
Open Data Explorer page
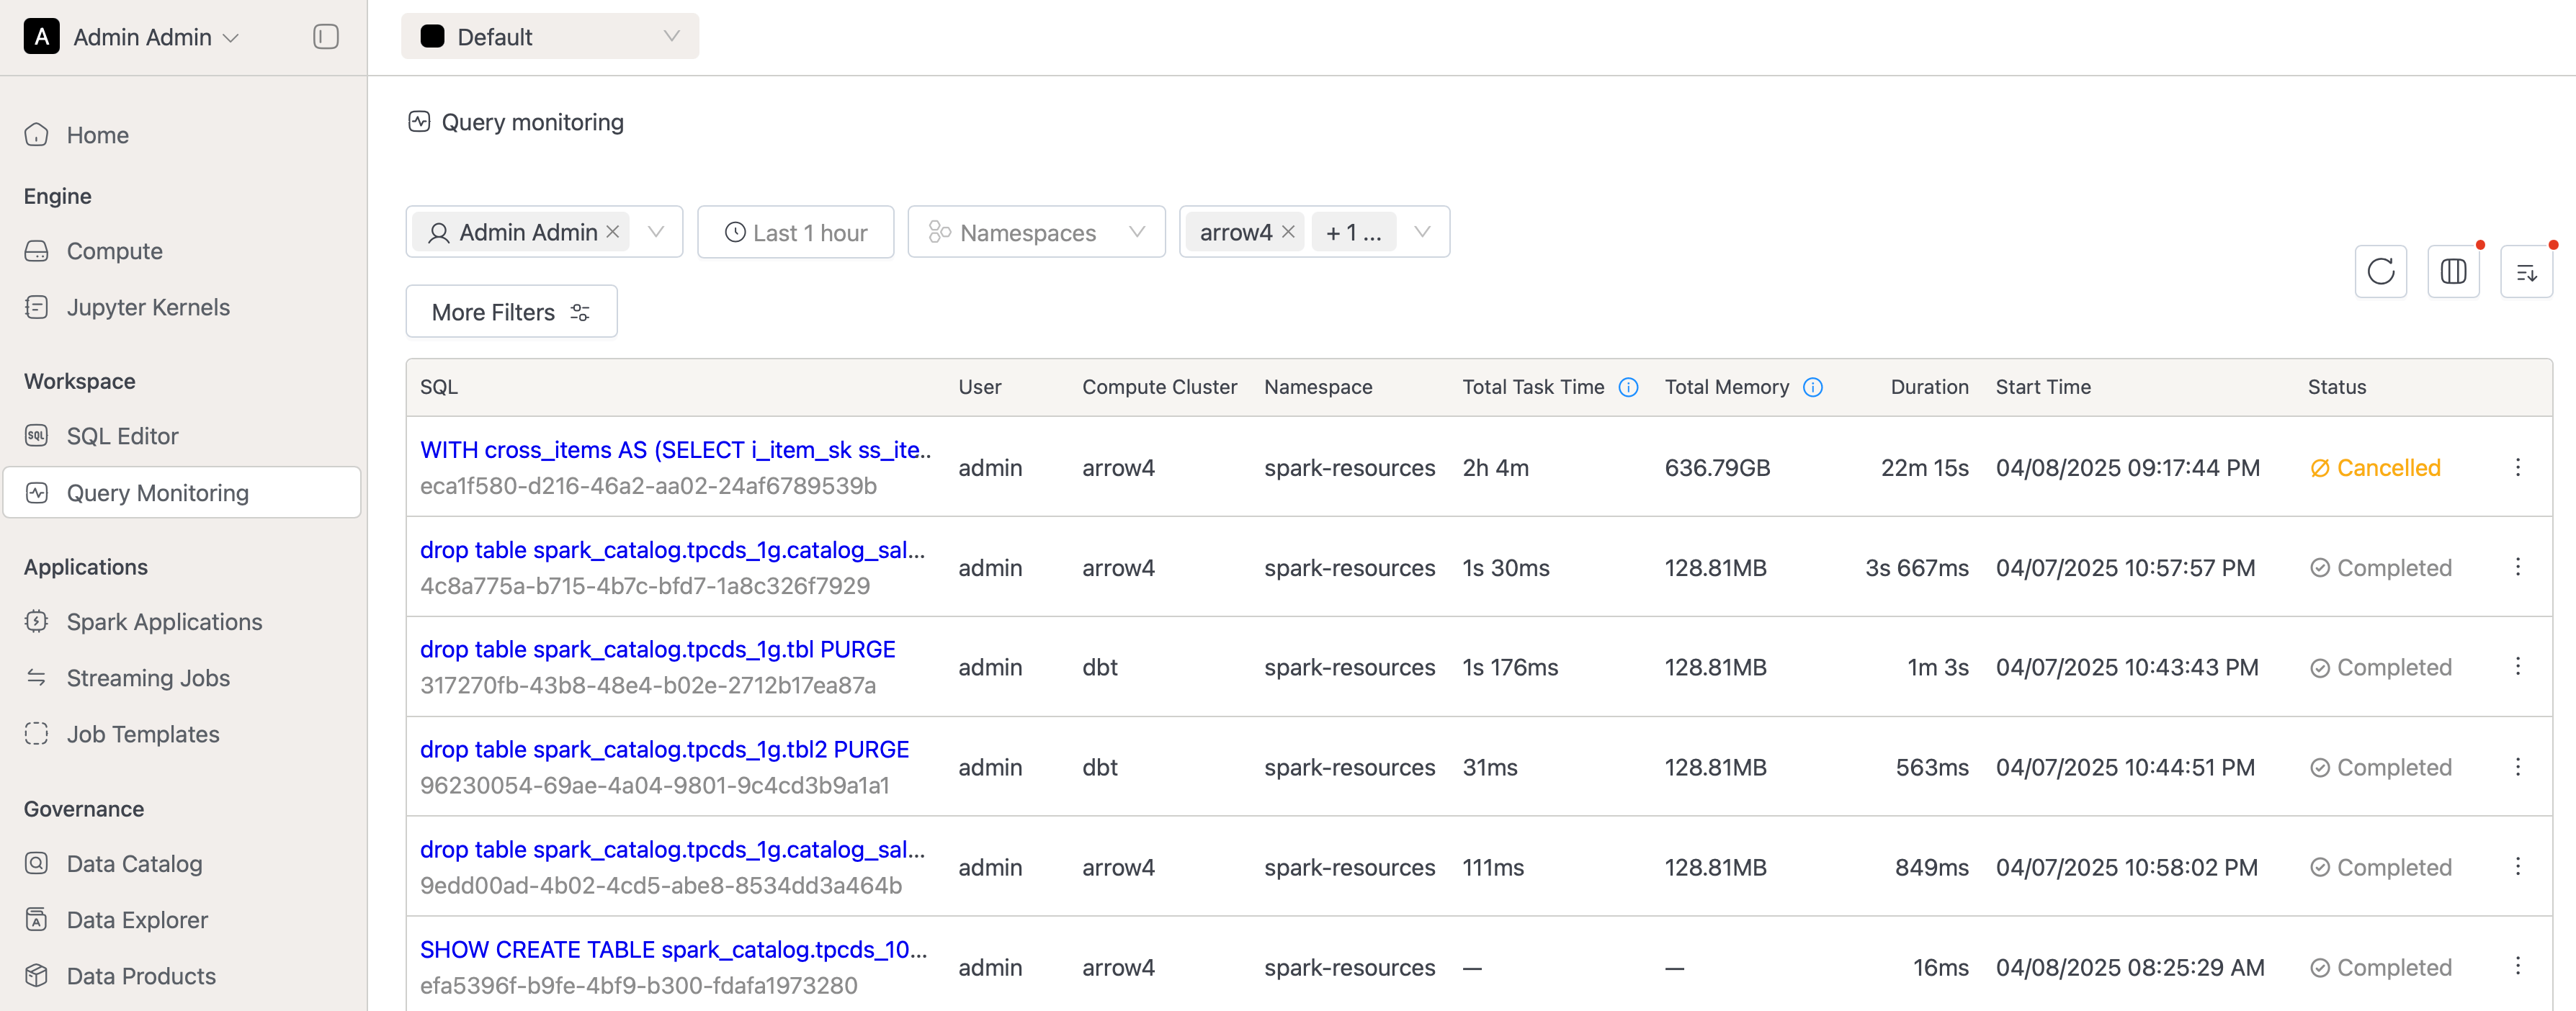click(181, 920)
